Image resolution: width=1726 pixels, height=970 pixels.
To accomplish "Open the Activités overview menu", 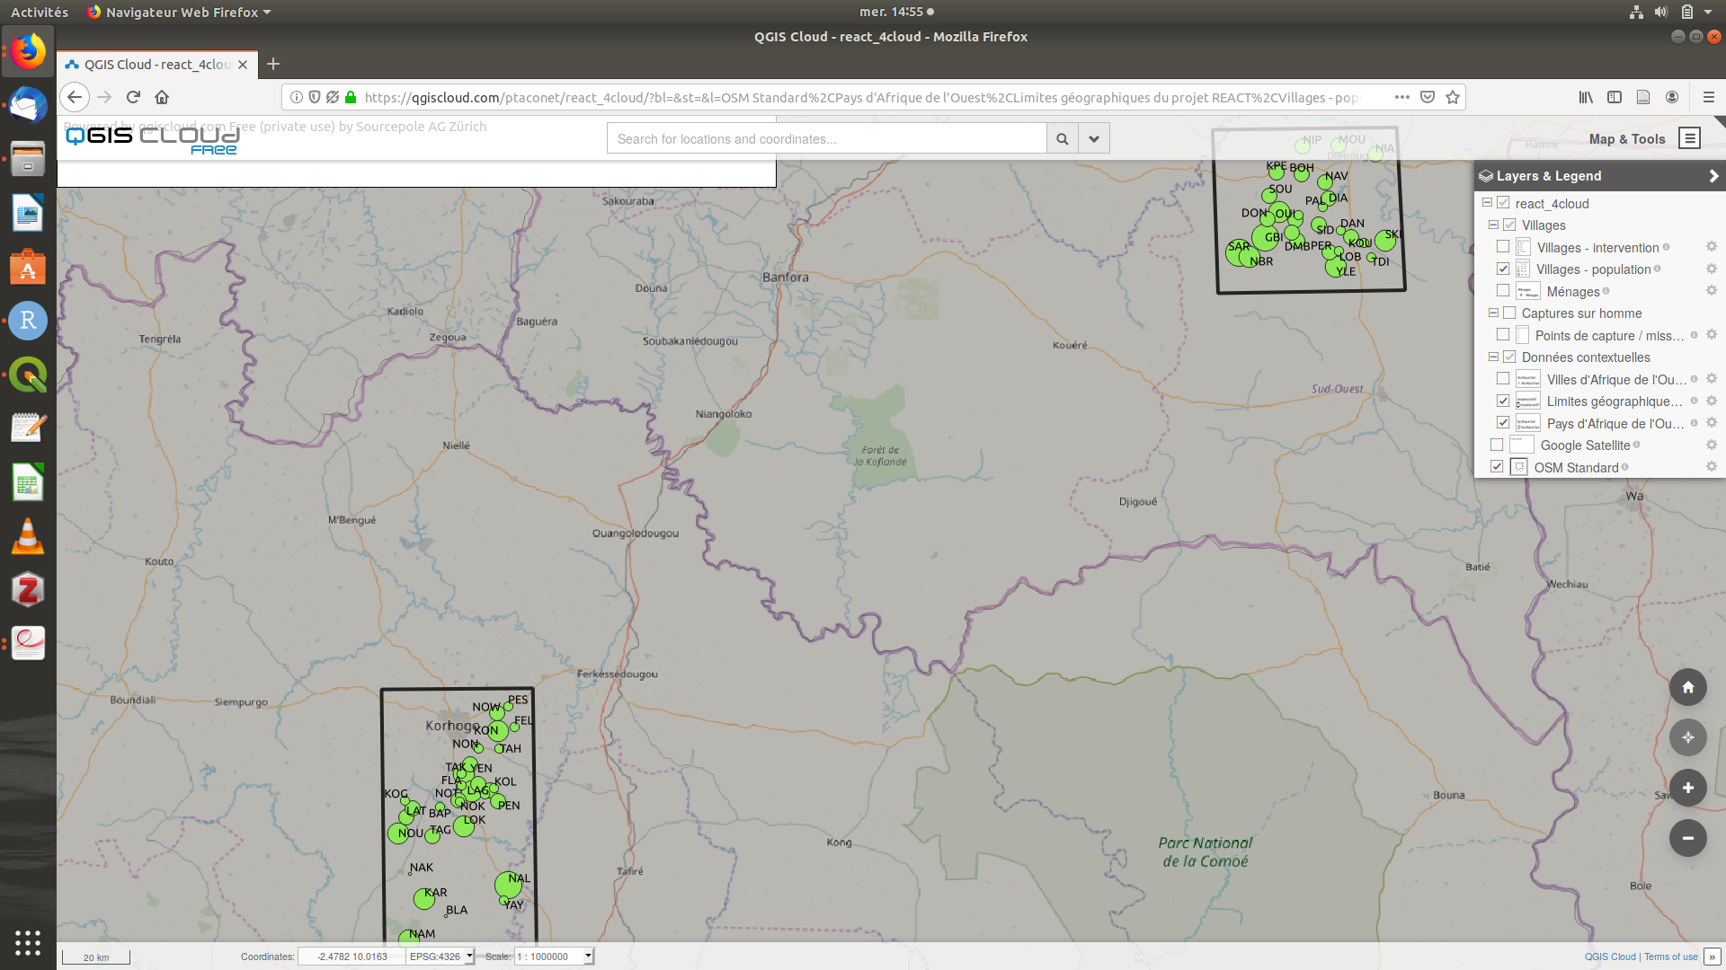I will 40,12.
